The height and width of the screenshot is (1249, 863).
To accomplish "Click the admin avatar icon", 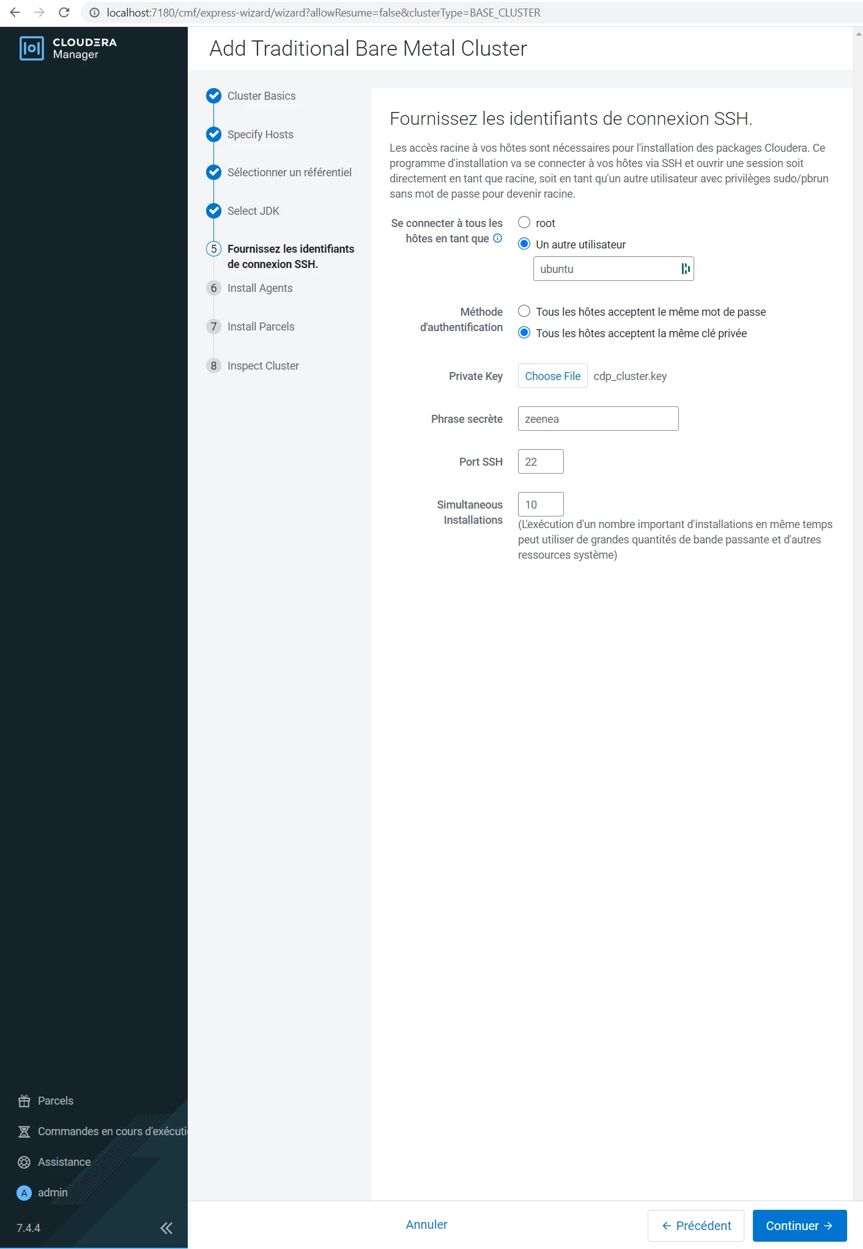I will tap(24, 1193).
